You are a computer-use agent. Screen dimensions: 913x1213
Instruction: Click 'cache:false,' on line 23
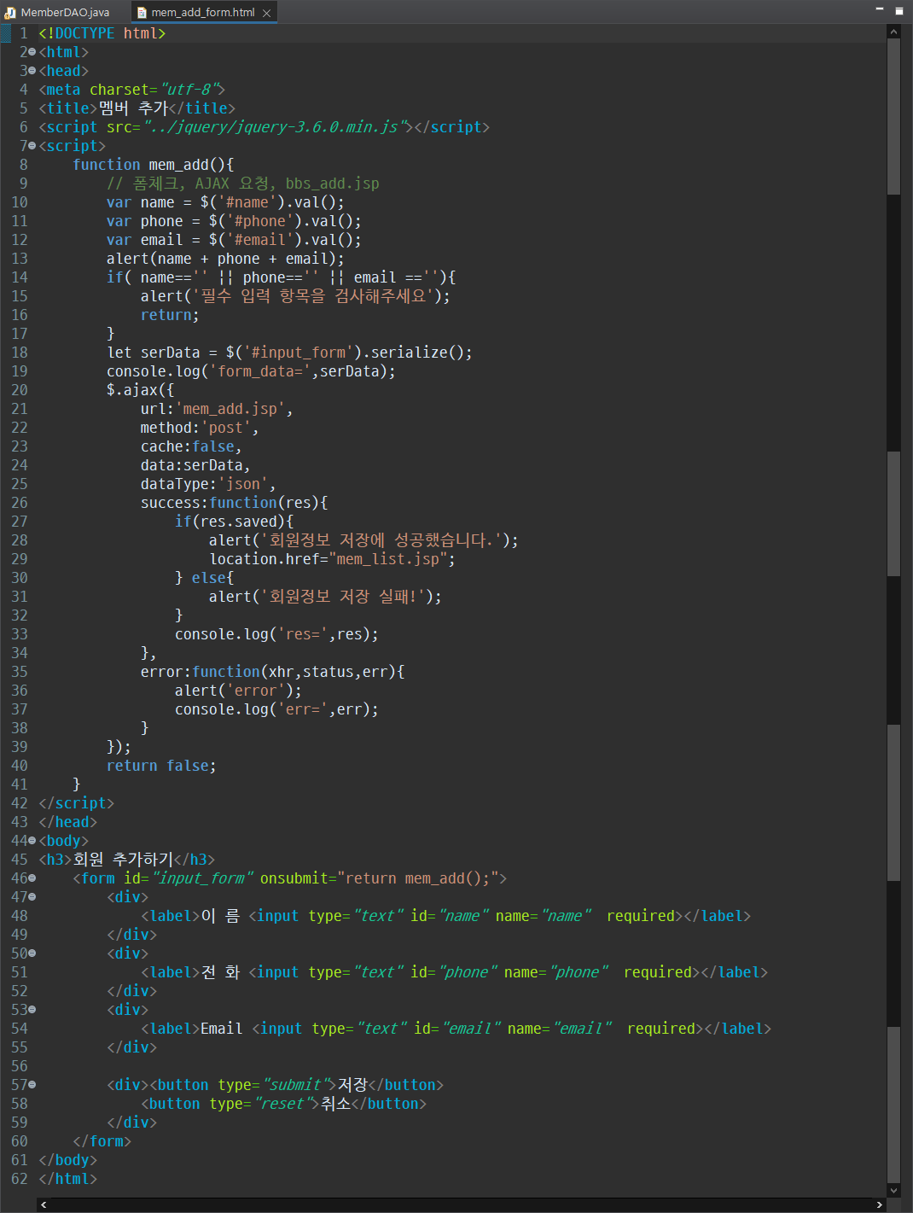tap(191, 446)
